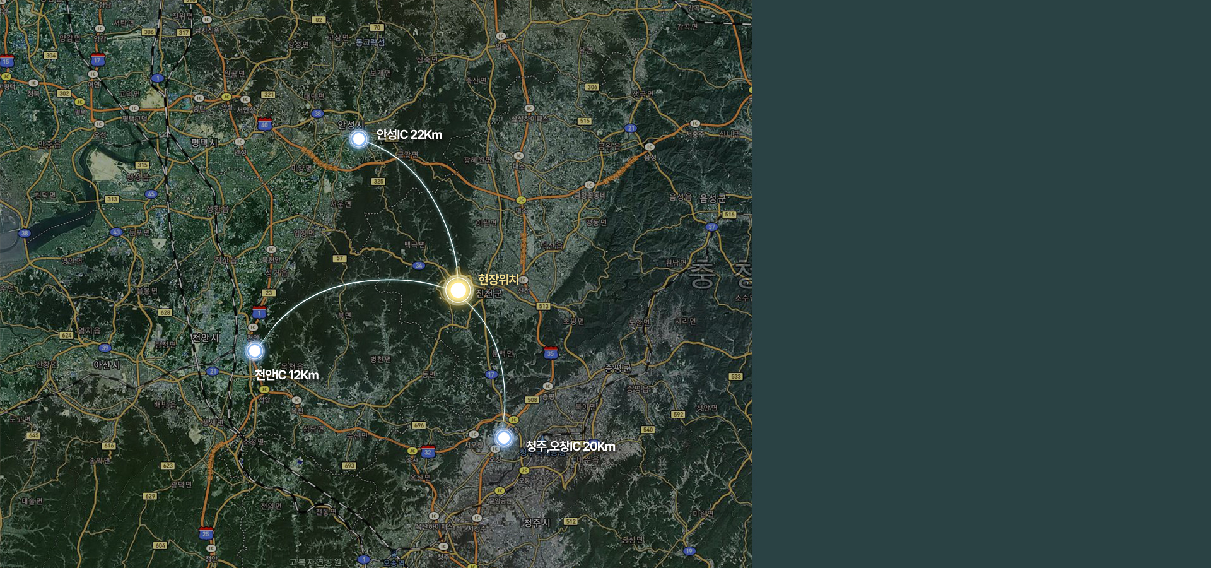Click the route 32 highway shield
1211x568 pixels.
click(428, 451)
